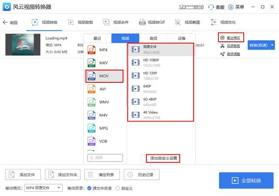Open 客服 customer service headset icon
The width and height of the screenshot is (279, 196).
click(x=211, y=7)
